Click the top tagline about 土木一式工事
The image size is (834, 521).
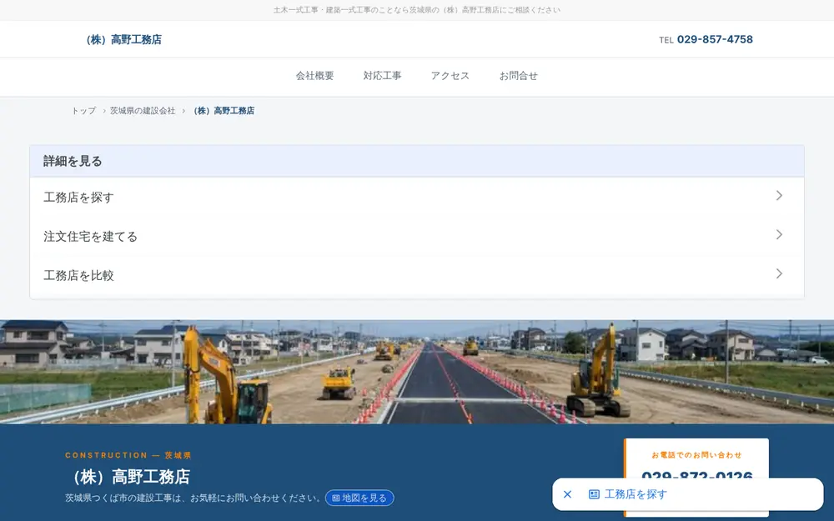point(417,10)
